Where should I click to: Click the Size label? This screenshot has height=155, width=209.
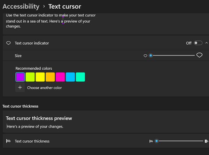click(18, 56)
